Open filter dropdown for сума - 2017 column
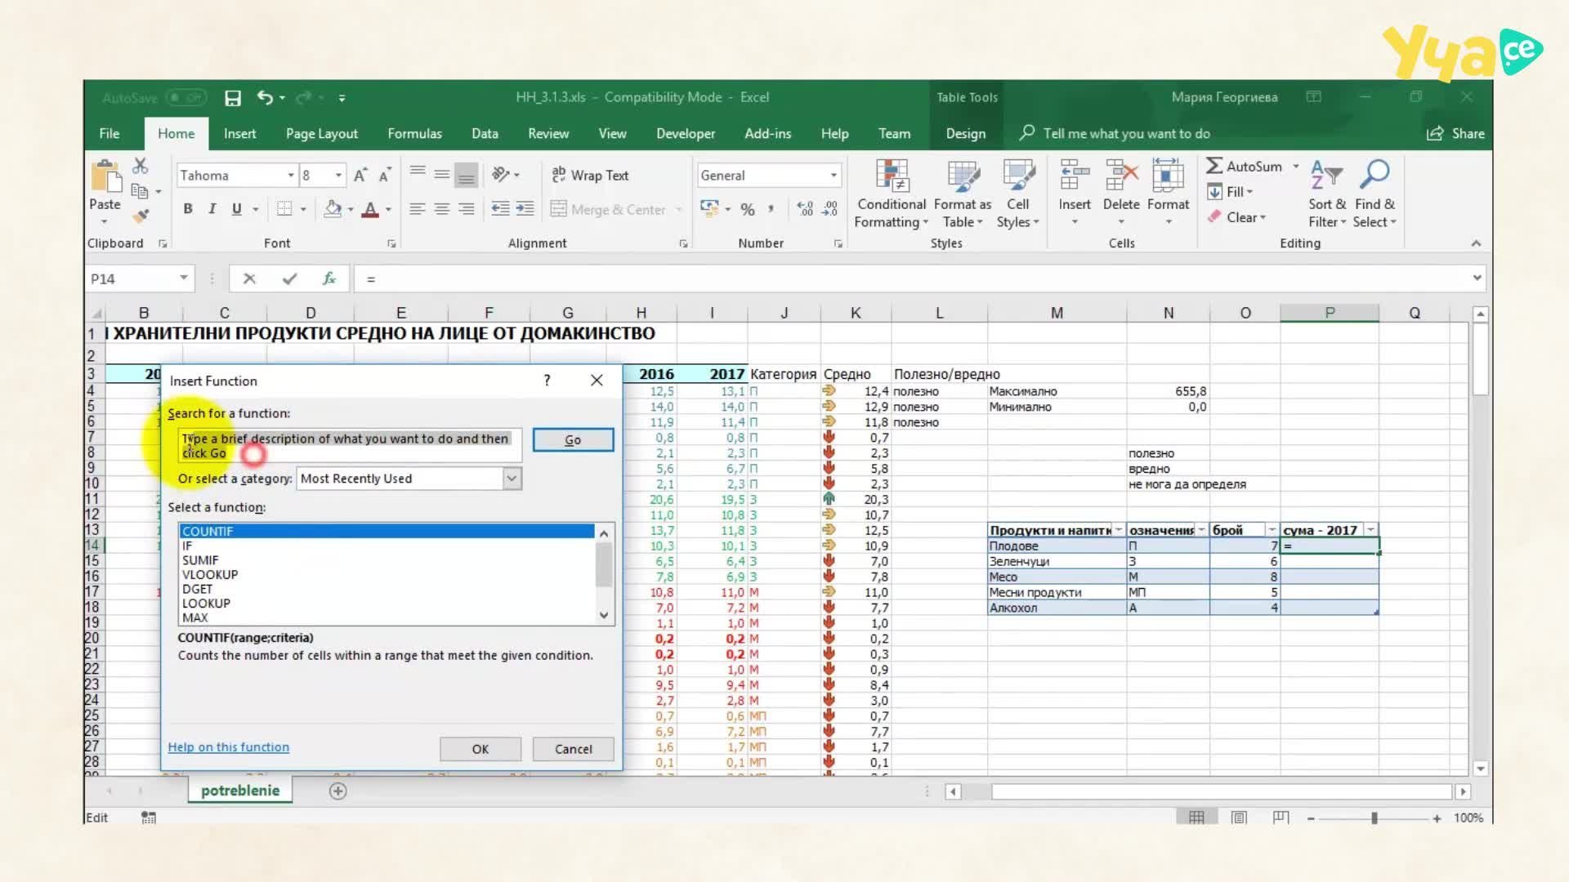 [x=1370, y=530]
